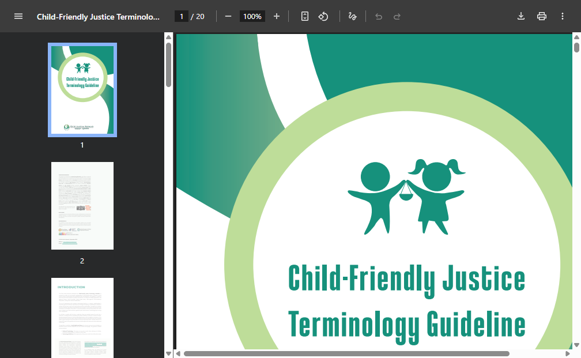Open page 2 thumbnail
This screenshot has height=358, width=581.
[x=82, y=206]
